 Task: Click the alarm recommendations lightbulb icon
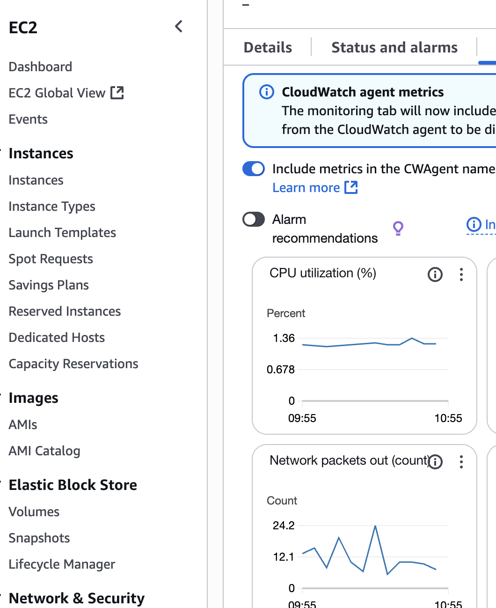point(398,228)
